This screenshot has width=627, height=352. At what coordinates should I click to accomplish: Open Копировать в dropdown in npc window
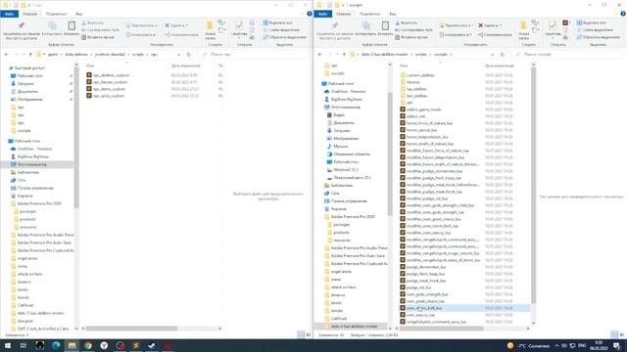pyautogui.click(x=141, y=35)
